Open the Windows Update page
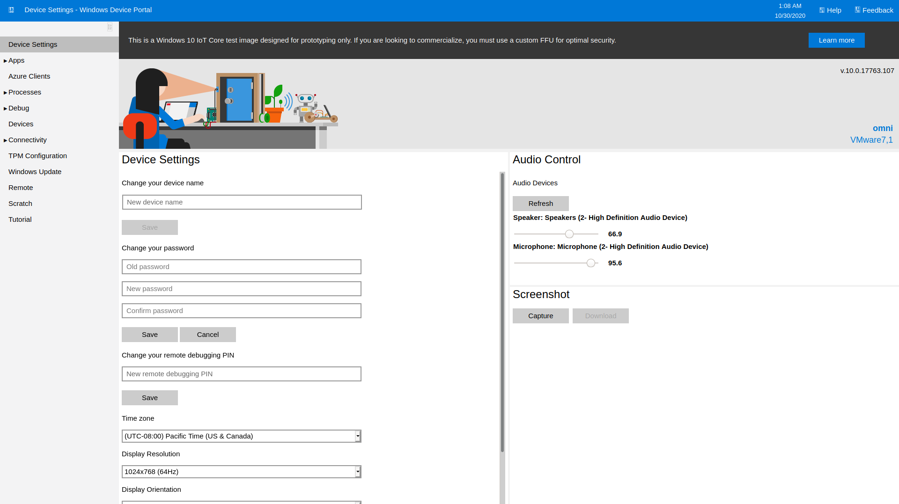Image resolution: width=899 pixels, height=504 pixels. pyautogui.click(x=35, y=172)
